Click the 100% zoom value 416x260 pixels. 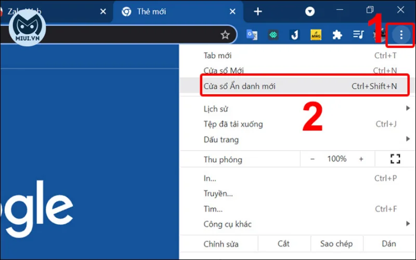click(x=336, y=159)
